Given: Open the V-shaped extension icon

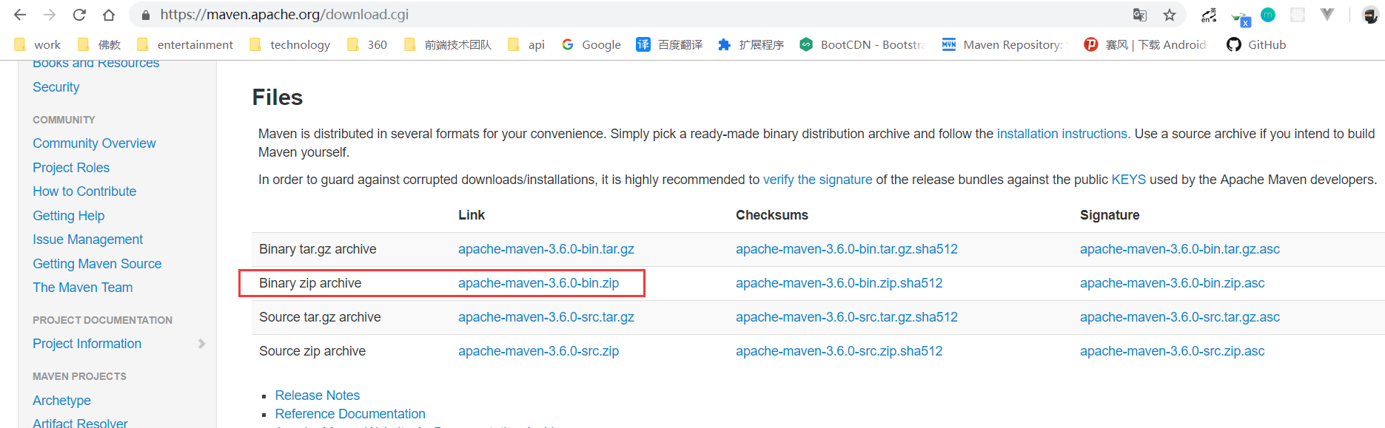Looking at the screenshot, I should coord(1327,14).
